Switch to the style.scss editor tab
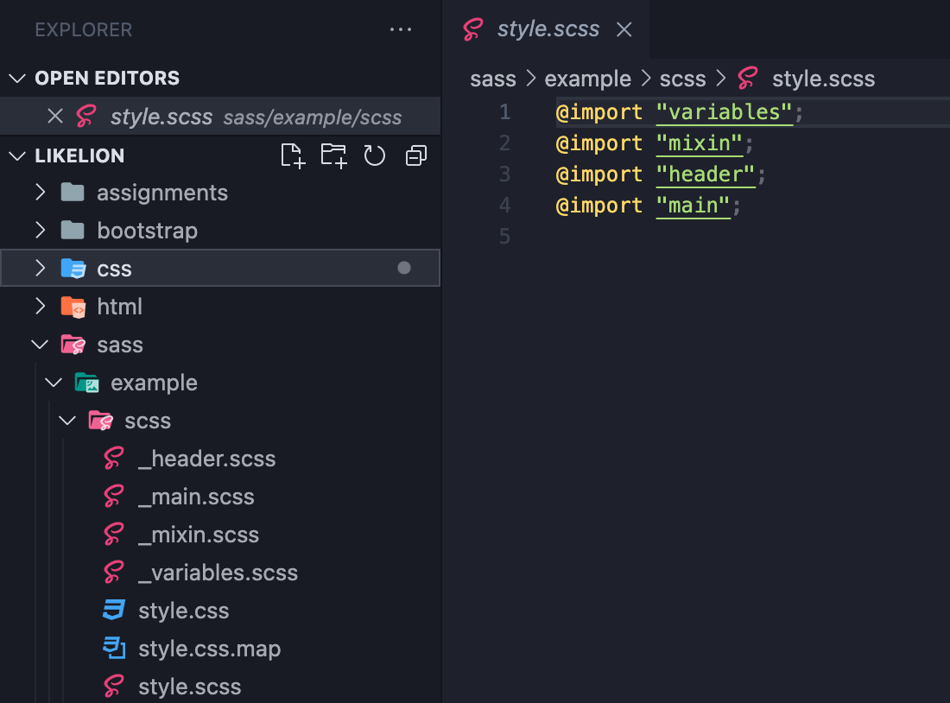The height and width of the screenshot is (703, 950). point(548,28)
